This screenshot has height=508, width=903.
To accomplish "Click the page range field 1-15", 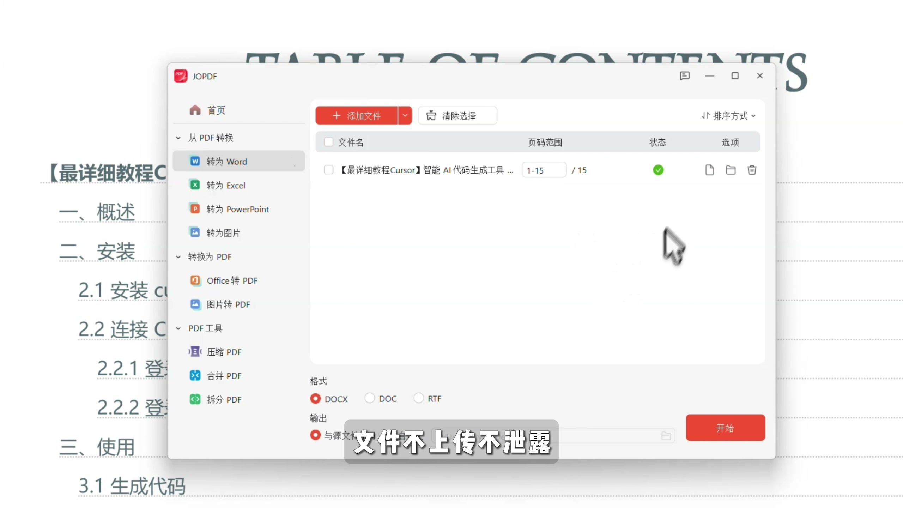I will (544, 170).
